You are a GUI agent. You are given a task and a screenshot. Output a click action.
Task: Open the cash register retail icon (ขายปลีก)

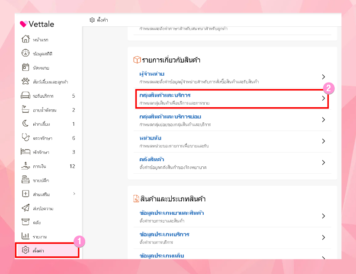25,180
